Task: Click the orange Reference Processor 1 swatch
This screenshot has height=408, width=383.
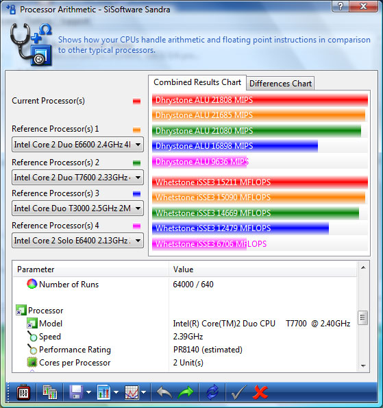Action: (x=137, y=130)
